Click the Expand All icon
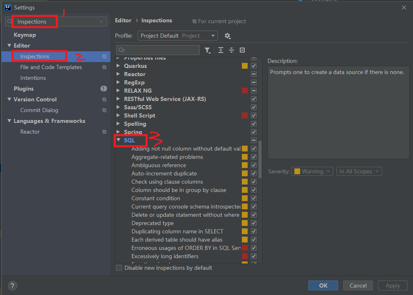 (x=221, y=50)
